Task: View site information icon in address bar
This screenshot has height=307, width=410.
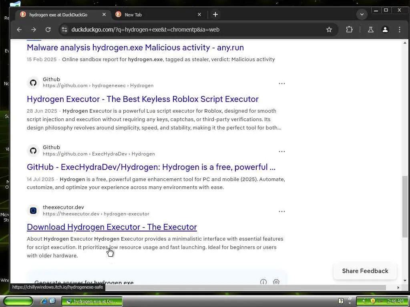Action: click(64, 30)
